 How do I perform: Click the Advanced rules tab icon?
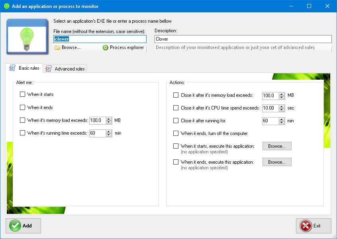(x=48, y=69)
